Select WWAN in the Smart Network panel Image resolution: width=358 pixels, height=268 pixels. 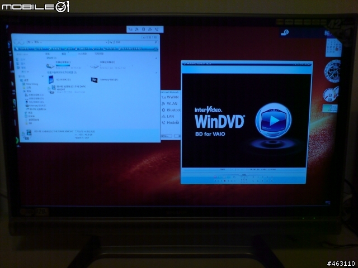(170, 97)
